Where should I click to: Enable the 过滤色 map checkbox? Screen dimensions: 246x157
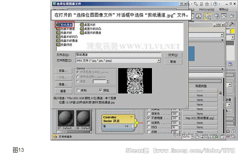(x=149, y=123)
